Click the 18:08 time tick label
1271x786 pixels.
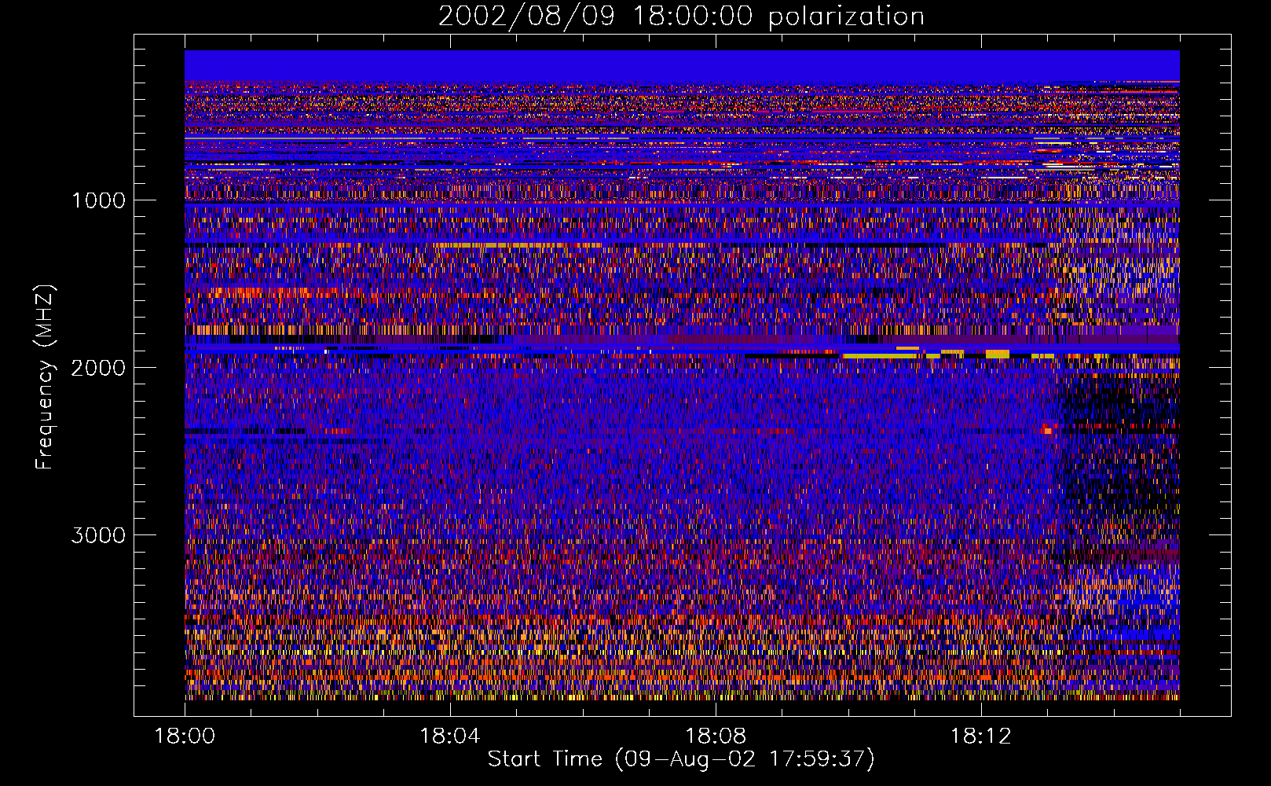click(x=716, y=736)
